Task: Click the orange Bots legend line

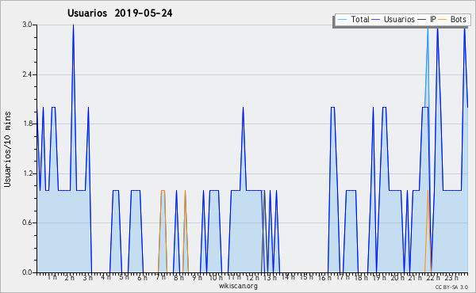Action: [443, 20]
